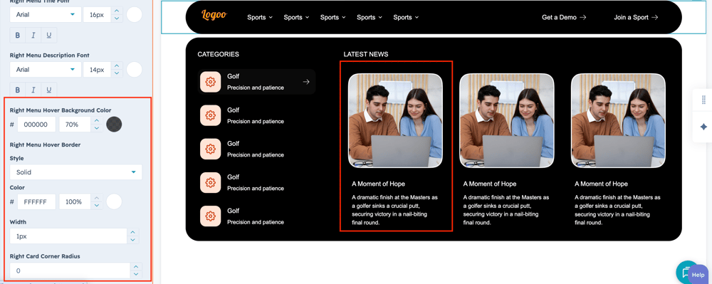712x284 pixels.
Task: Open the Title Font color swatch
Action: [x=134, y=15]
